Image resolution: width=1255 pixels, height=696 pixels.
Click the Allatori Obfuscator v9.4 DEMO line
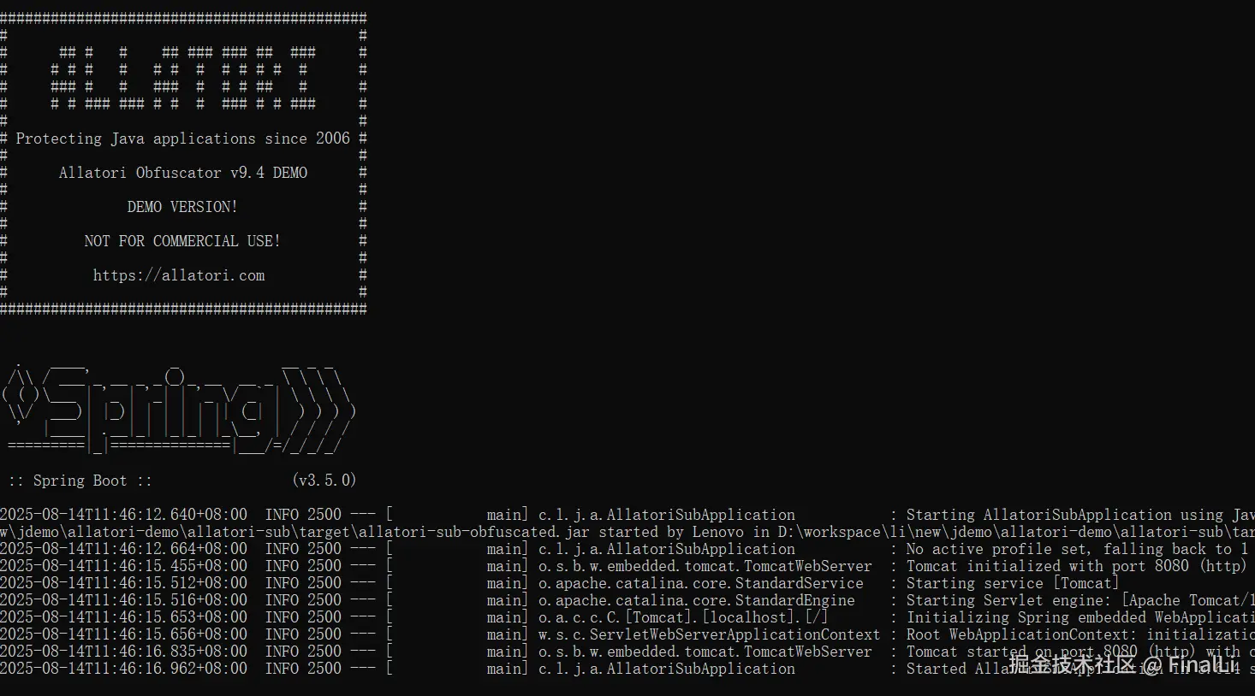tap(182, 173)
